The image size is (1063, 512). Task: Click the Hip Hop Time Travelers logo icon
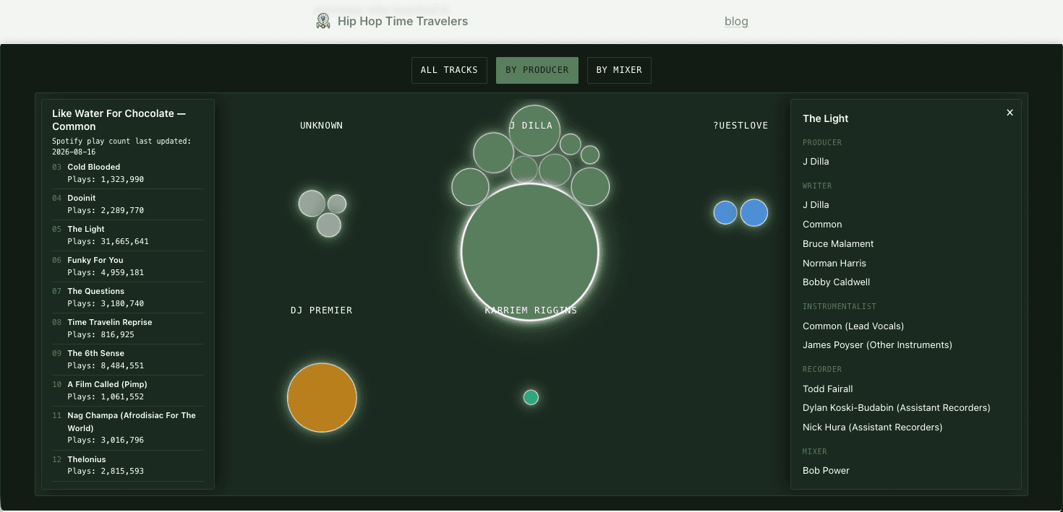point(323,21)
